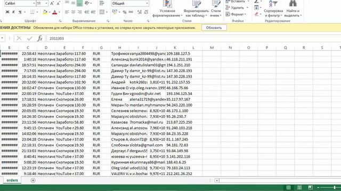Apply comma thousands separator style (000)
The width and height of the screenshot is (341, 191).
[131, 12]
